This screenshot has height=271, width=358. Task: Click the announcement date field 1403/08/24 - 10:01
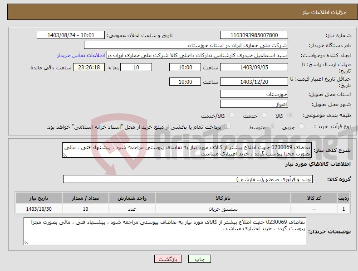click(x=70, y=35)
